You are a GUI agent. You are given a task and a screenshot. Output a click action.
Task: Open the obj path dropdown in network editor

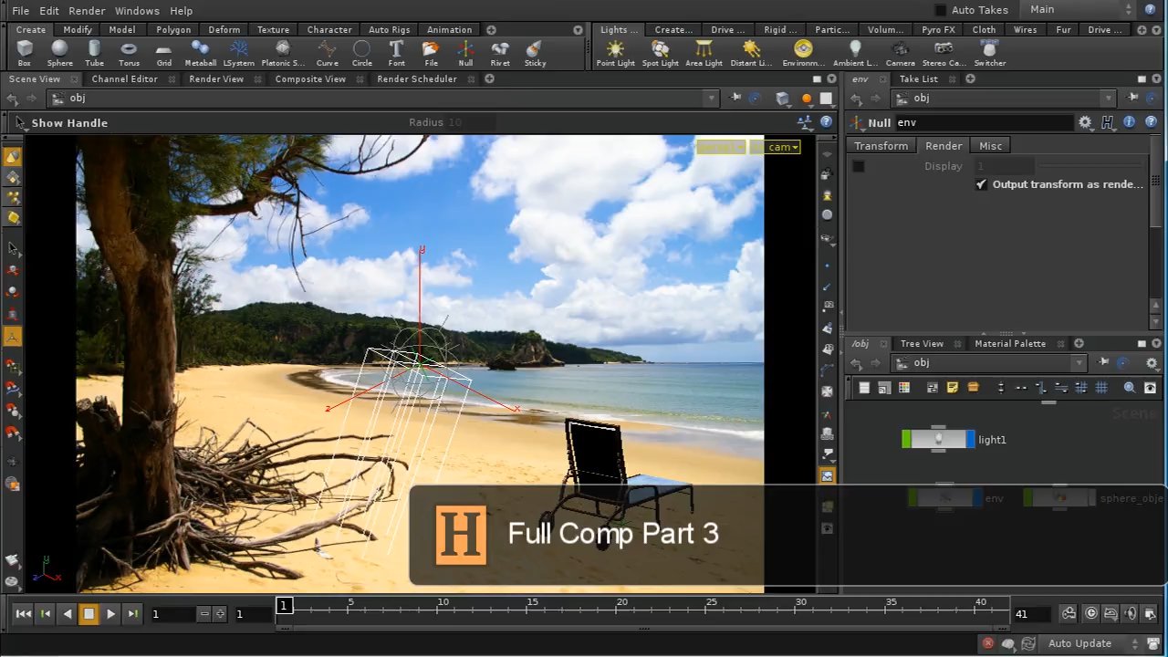[x=1079, y=362]
